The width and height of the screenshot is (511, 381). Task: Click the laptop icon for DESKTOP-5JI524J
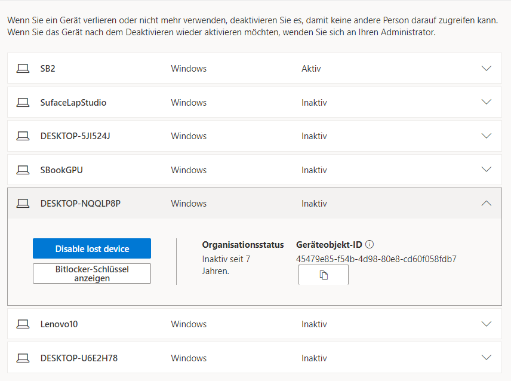coord(23,136)
